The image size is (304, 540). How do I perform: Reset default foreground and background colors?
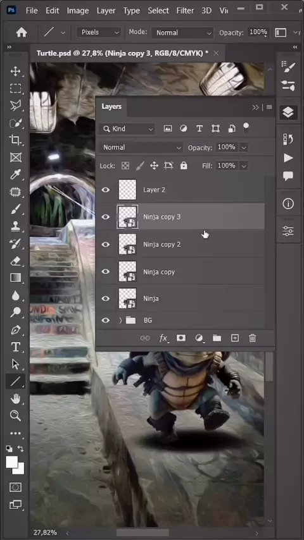coord(9,448)
